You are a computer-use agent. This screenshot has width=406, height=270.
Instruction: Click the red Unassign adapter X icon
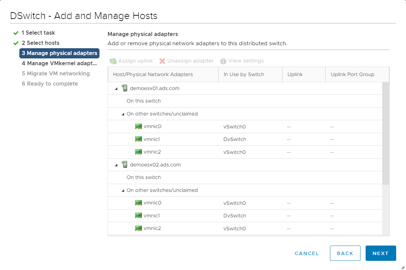pyautogui.click(x=162, y=61)
